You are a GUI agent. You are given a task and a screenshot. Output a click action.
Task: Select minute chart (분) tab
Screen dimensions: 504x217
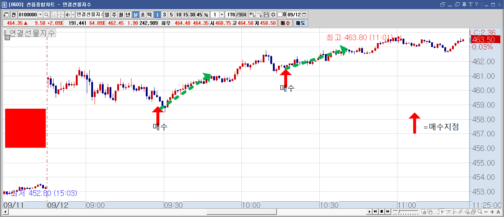point(135,15)
